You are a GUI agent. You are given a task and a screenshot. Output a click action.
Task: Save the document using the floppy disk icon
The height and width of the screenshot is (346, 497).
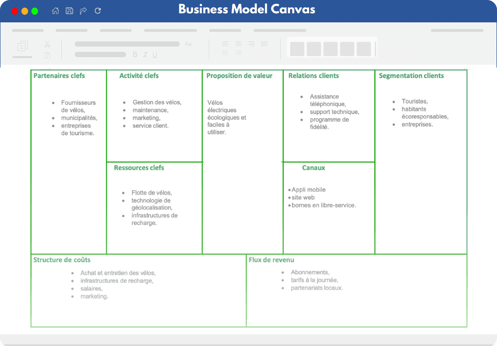coord(69,10)
